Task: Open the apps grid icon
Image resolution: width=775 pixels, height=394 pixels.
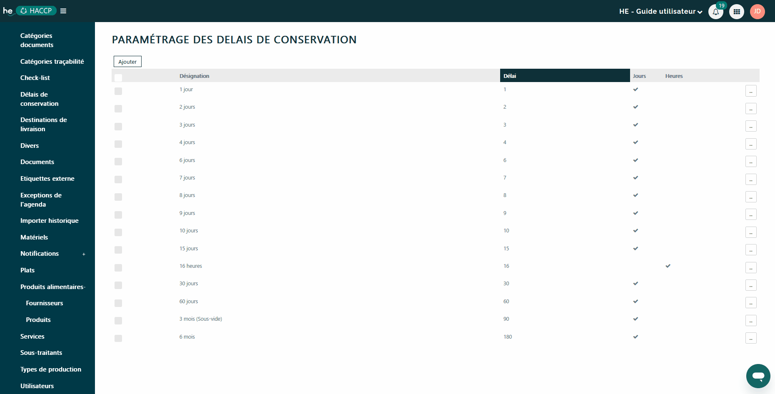Action: (737, 12)
